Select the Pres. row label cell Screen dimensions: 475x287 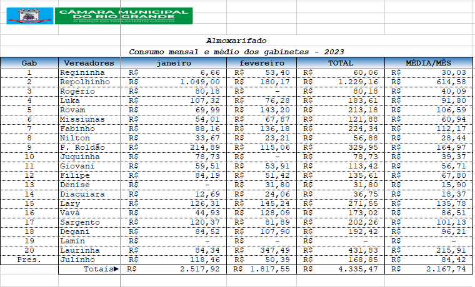tap(29, 260)
